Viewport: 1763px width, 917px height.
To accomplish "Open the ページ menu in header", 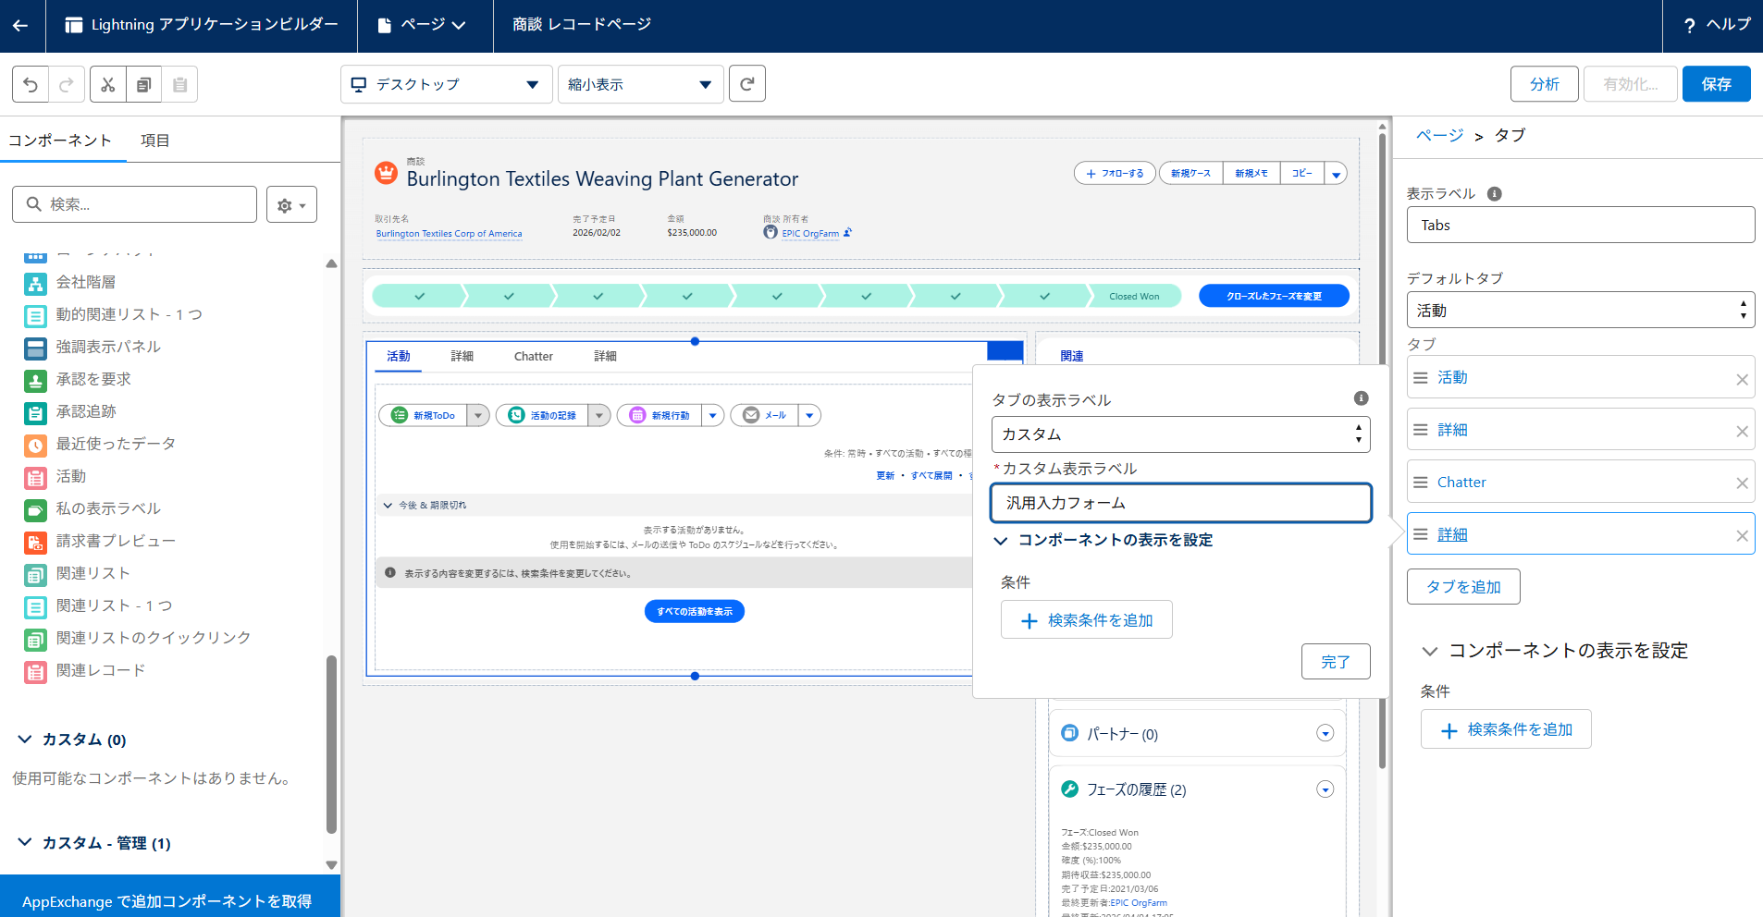I will [x=424, y=25].
